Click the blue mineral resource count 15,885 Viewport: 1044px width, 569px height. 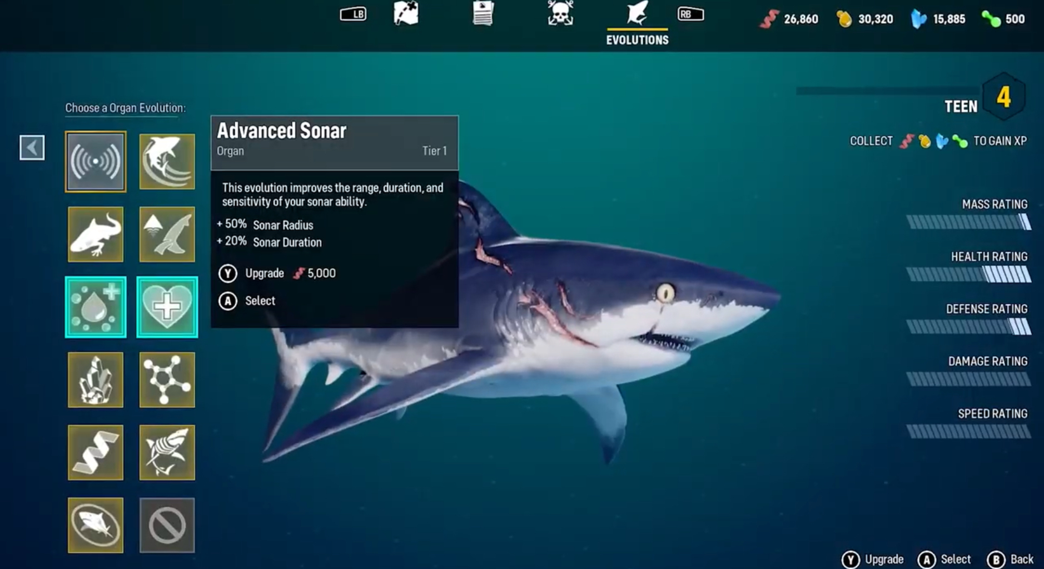tap(938, 19)
